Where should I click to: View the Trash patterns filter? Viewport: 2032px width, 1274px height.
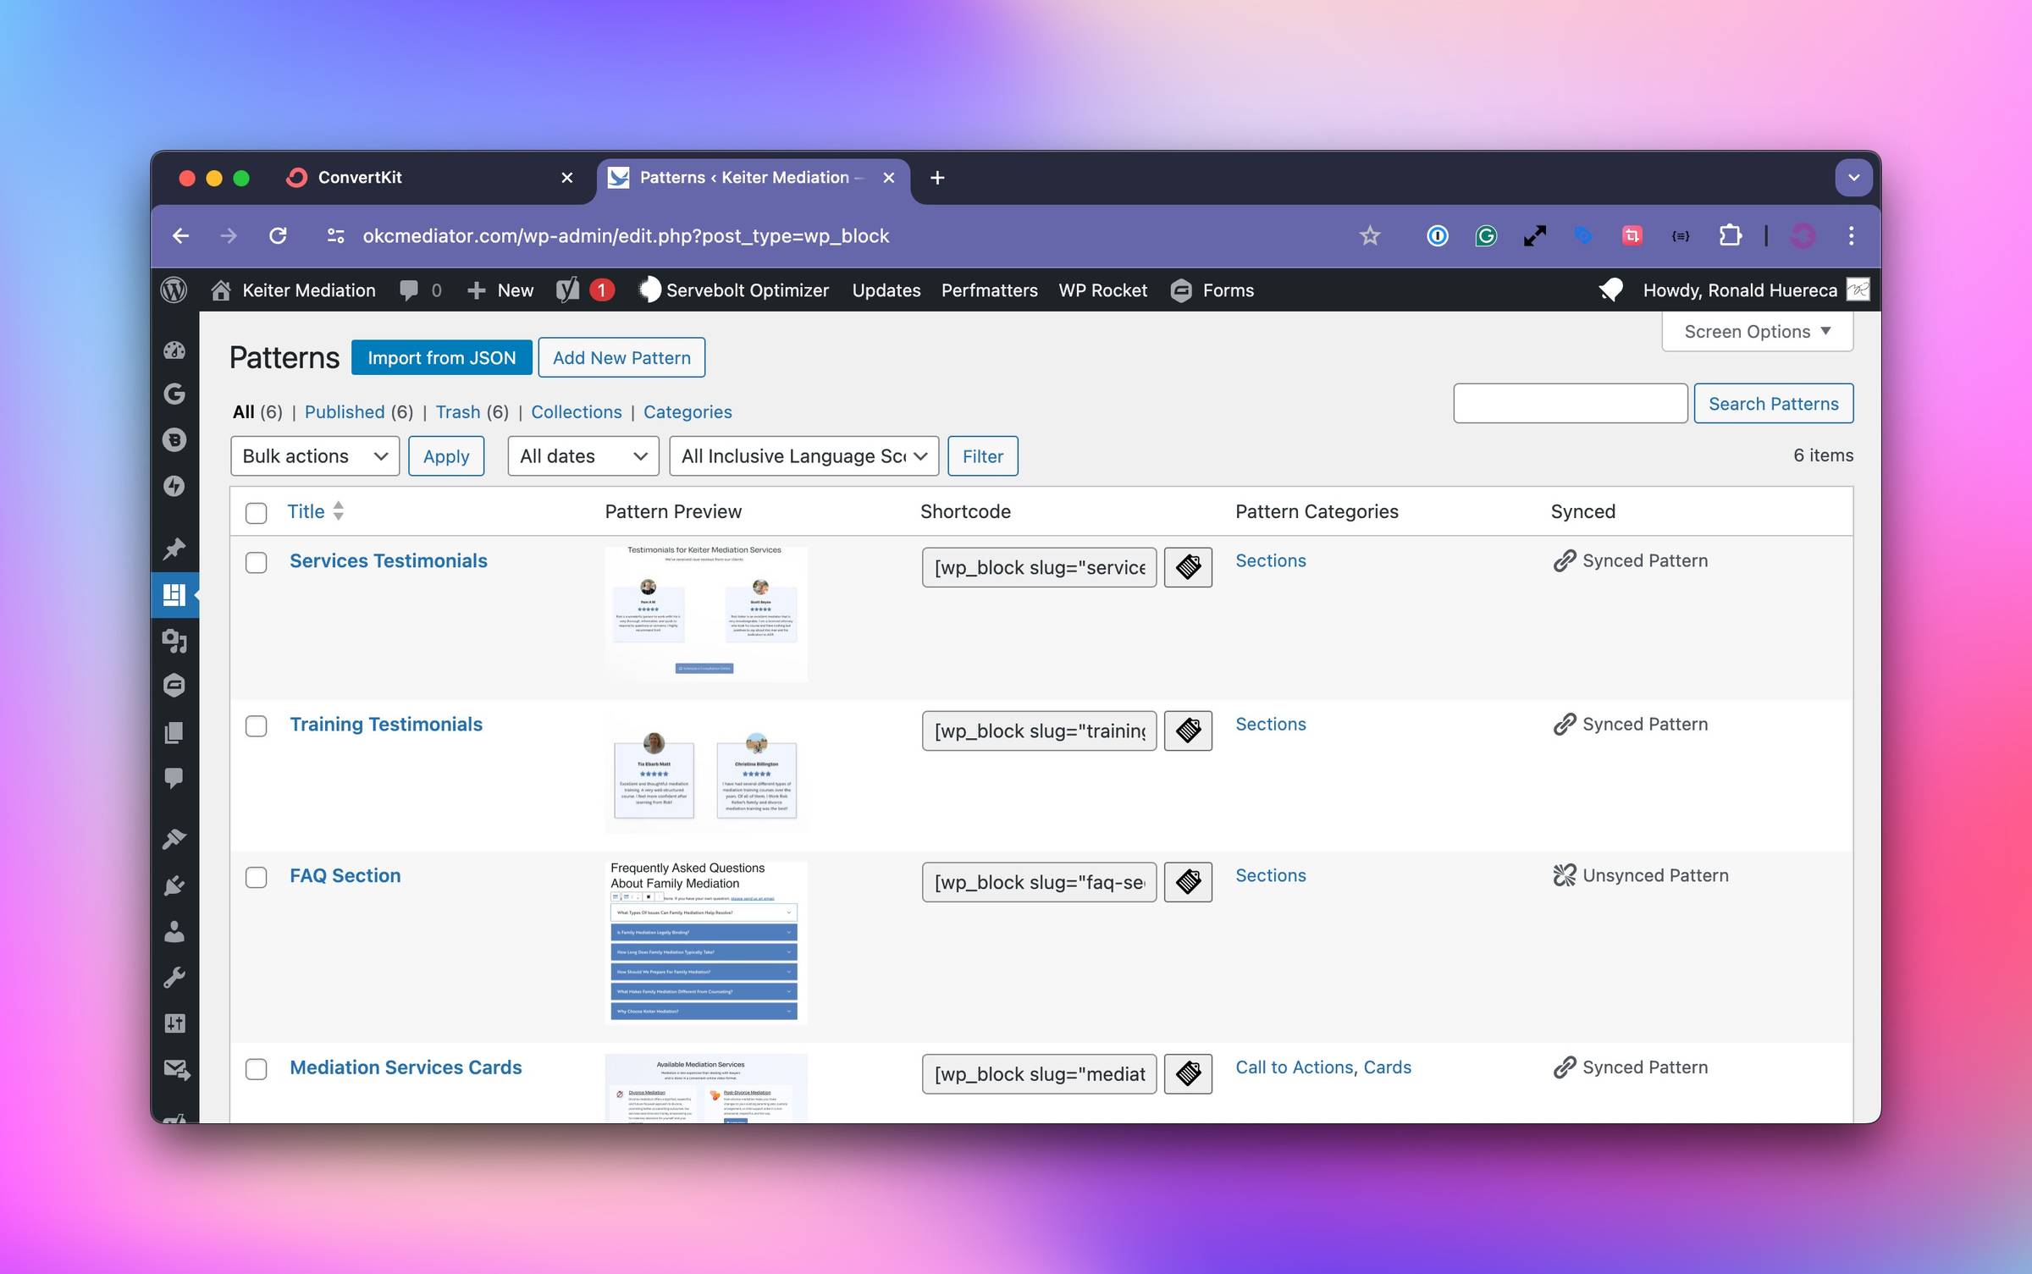click(x=458, y=411)
